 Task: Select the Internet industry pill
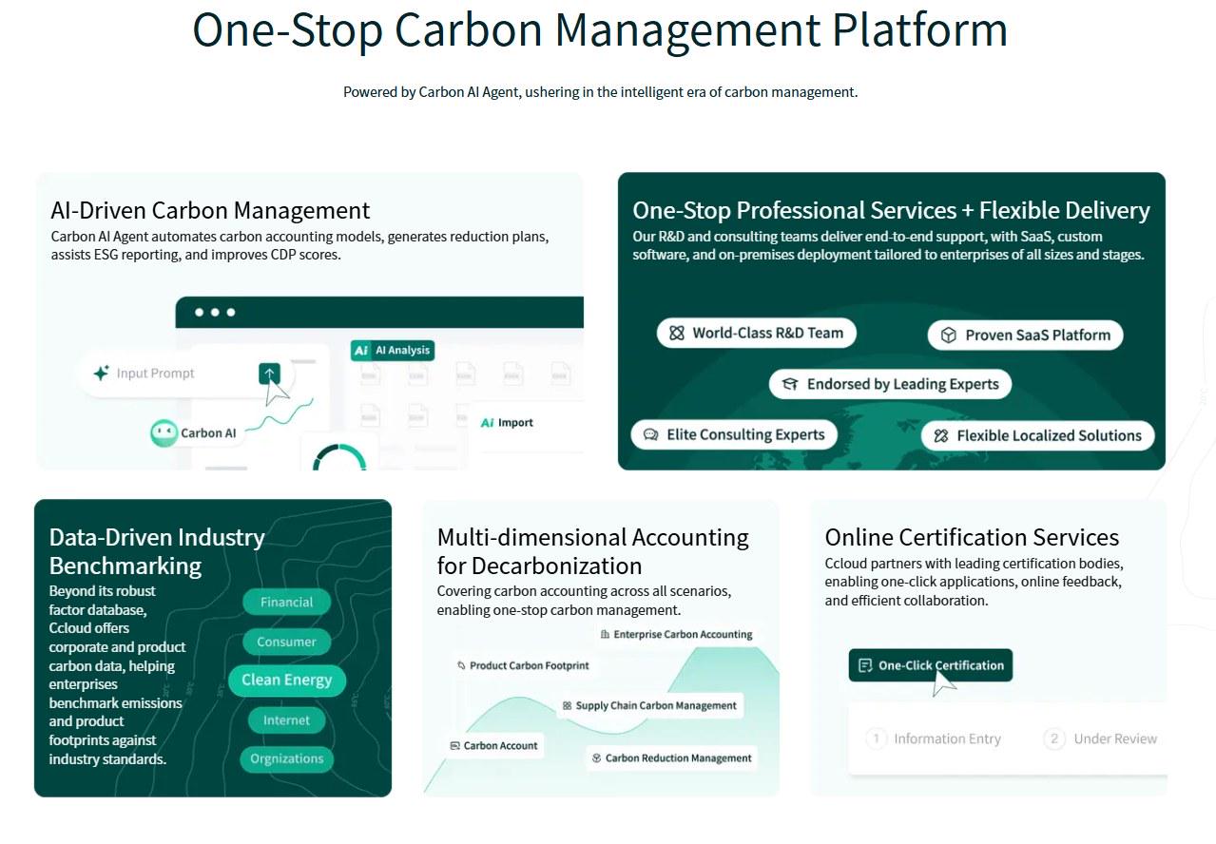pyautogui.click(x=287, y=719)
